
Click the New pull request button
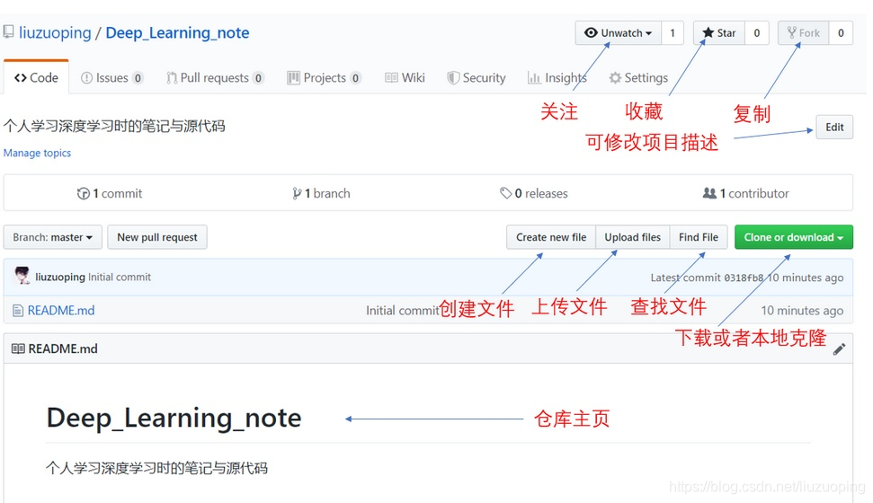(157, 237)
